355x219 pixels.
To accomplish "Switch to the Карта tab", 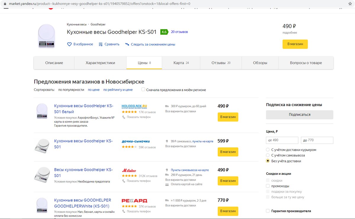I will point(181,63).
